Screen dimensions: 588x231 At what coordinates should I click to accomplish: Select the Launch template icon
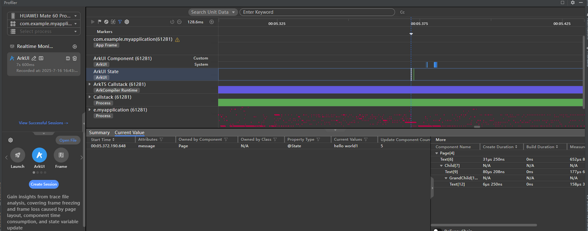coord(17,155)
